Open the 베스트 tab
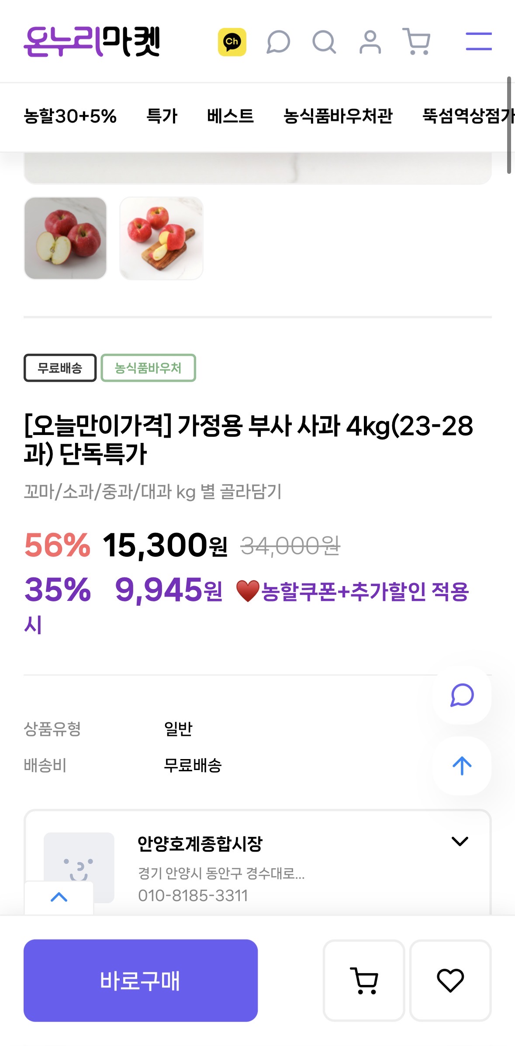The width and height of the screenshot is (515, 1046). coord(230,116)
